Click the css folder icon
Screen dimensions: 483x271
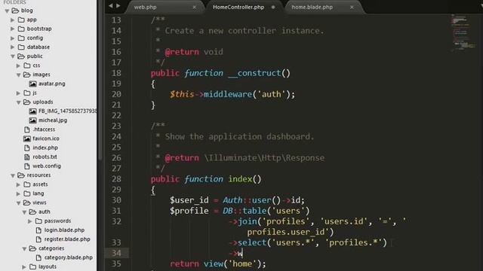(27, 65)
